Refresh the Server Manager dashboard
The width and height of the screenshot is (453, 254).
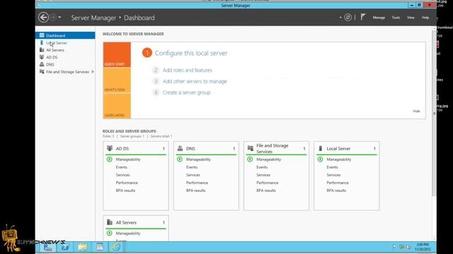pos(348,17)
